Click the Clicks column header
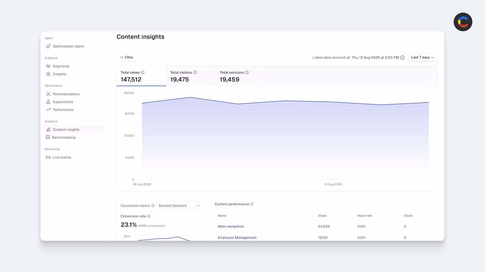The image size is (485, 272). [x=408, y=216]
